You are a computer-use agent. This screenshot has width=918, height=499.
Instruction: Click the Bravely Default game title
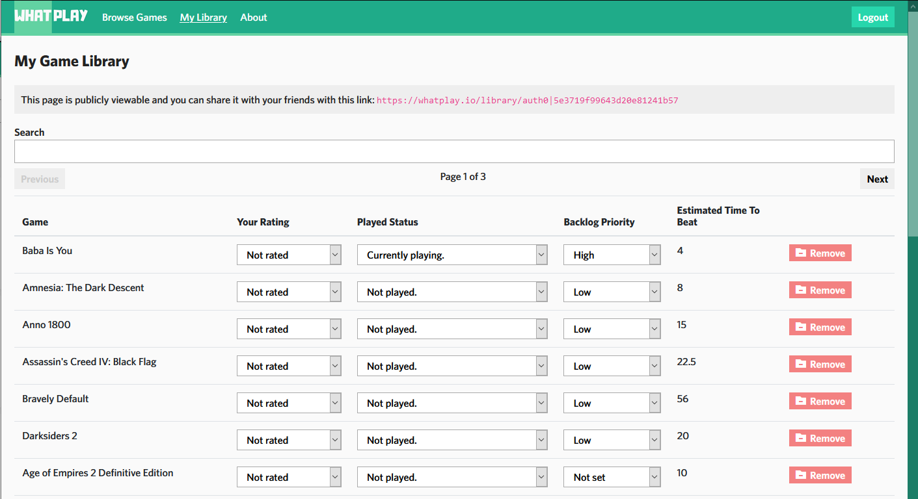55,399
